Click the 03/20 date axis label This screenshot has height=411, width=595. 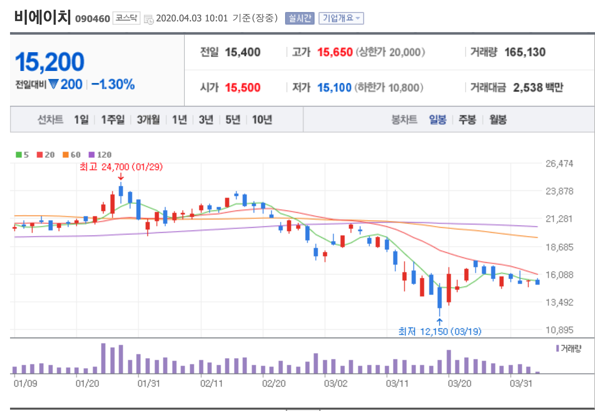coord(459,384)
